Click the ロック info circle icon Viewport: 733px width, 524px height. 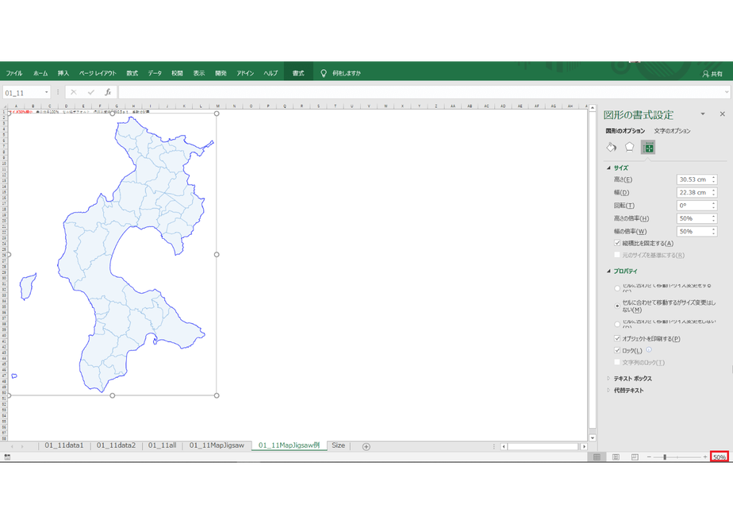pos(649,349)
